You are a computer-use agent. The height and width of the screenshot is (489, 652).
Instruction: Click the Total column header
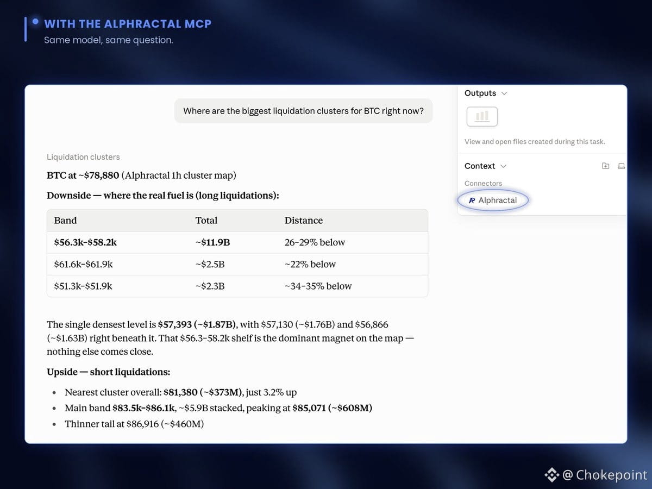click(x=206, y=221)
